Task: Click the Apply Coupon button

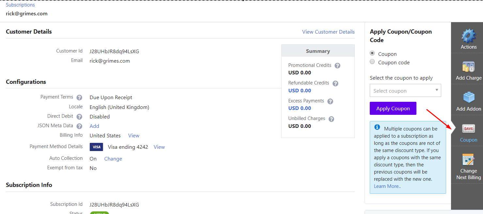Action: point(393,108)
